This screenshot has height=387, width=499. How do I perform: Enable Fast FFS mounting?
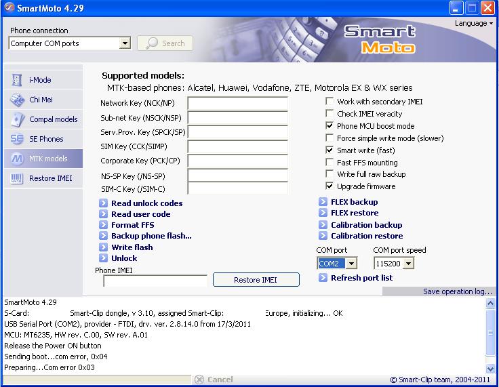click(330, 162)
